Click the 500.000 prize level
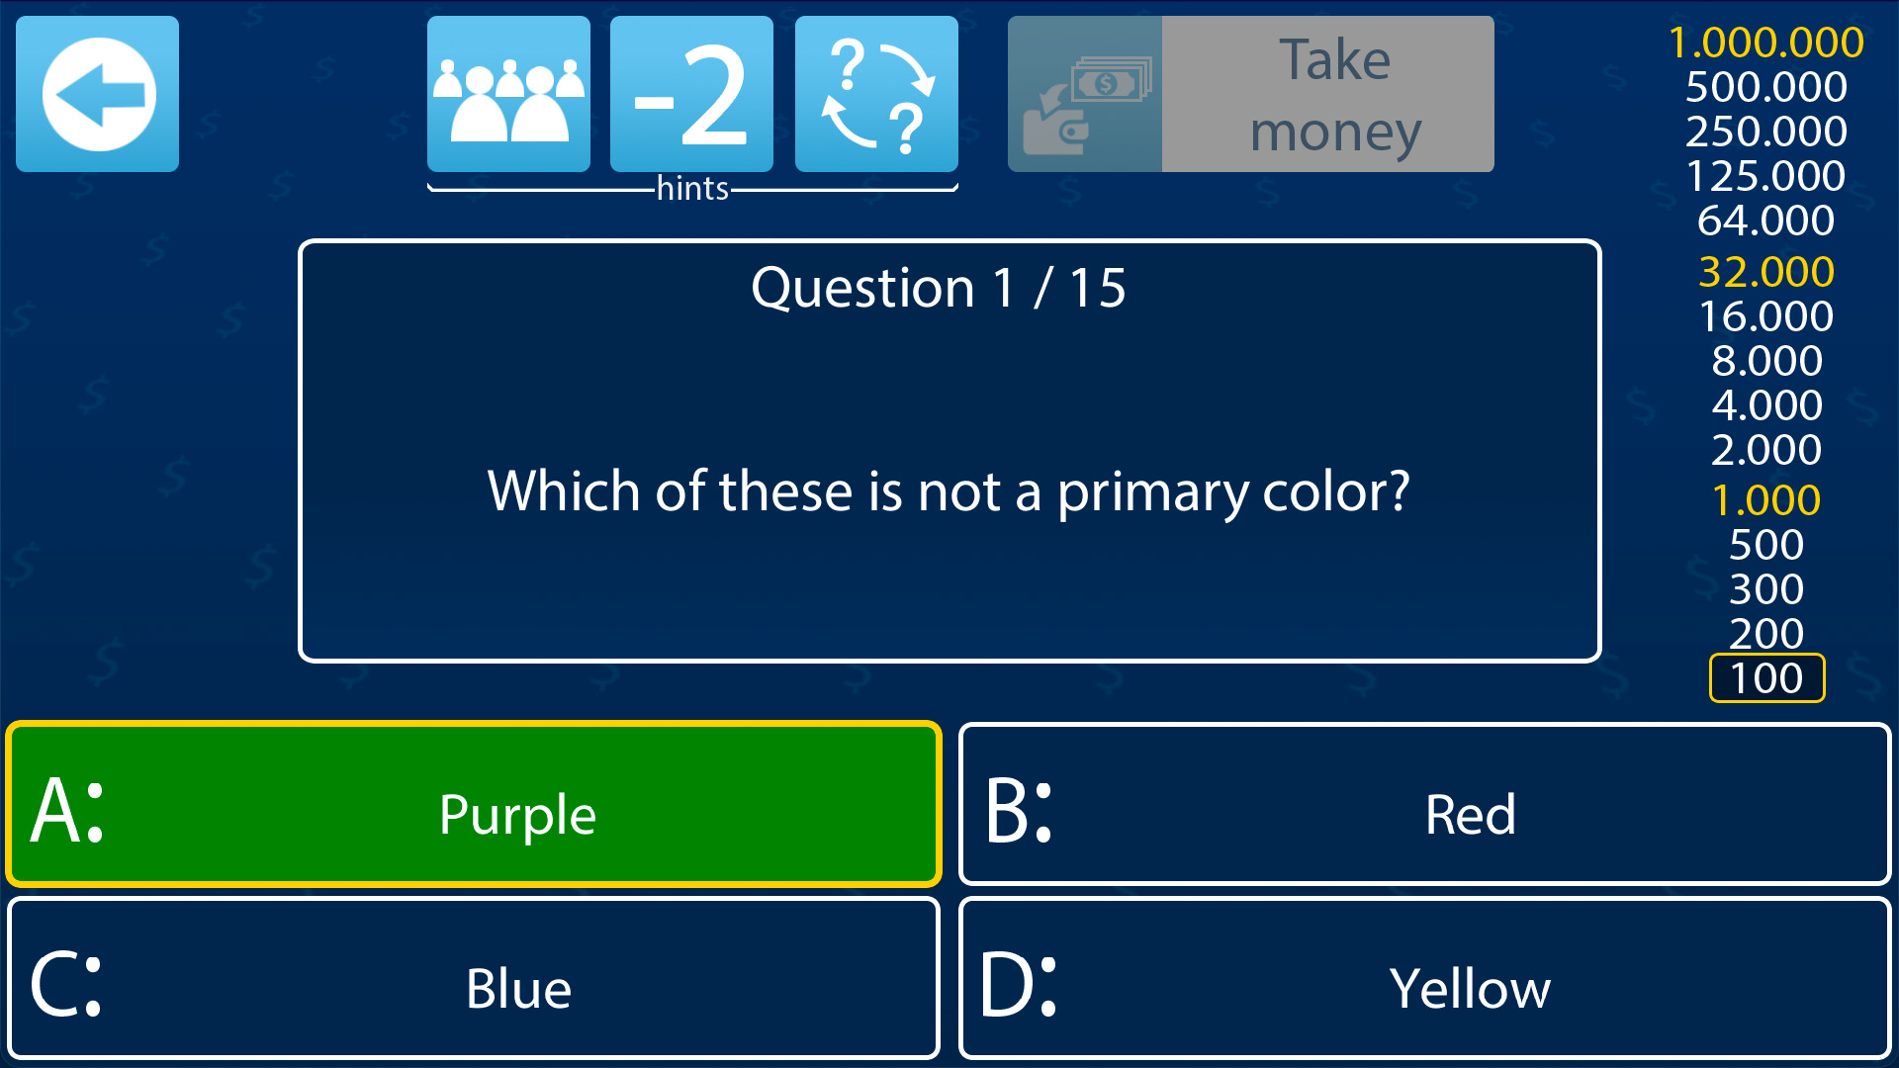The image size is (1899, 1068). click(1766, 87)
